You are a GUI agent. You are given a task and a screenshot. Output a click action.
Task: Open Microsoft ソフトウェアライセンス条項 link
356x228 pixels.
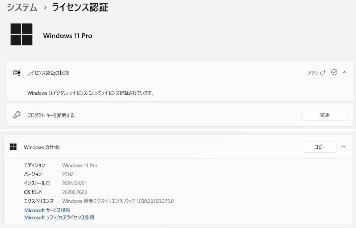click(x=59, y=217)
